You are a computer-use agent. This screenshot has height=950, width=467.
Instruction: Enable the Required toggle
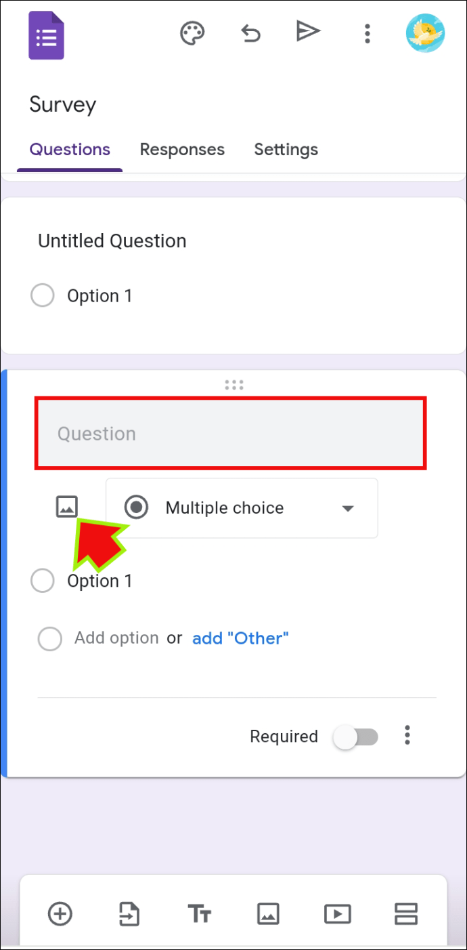point(355,737)
